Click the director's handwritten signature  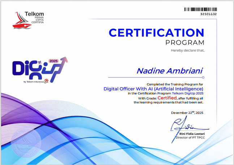(190, 129)
